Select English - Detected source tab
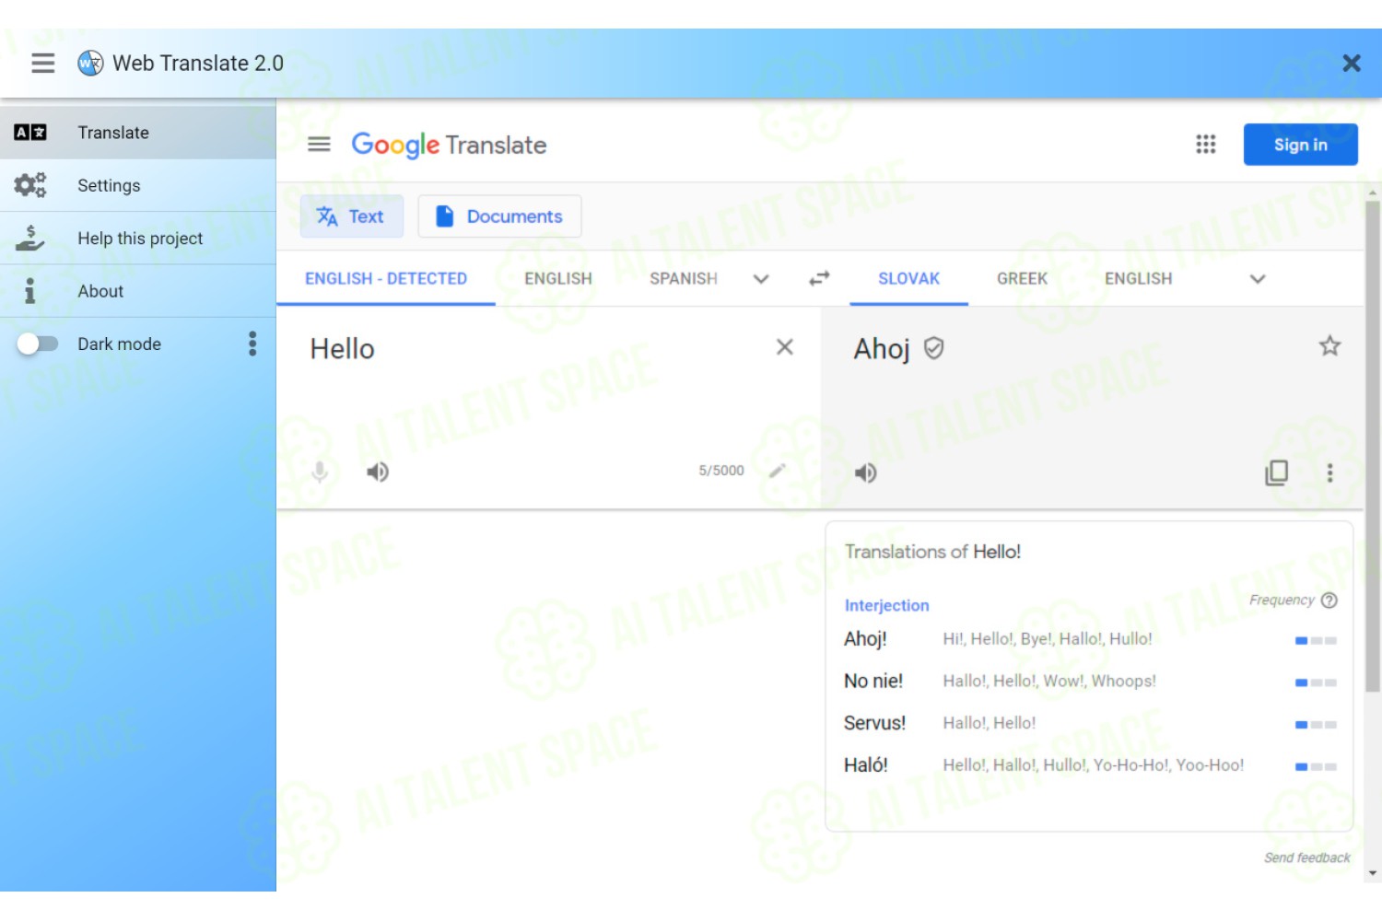Screen dimensions: 1382x921 386,278
